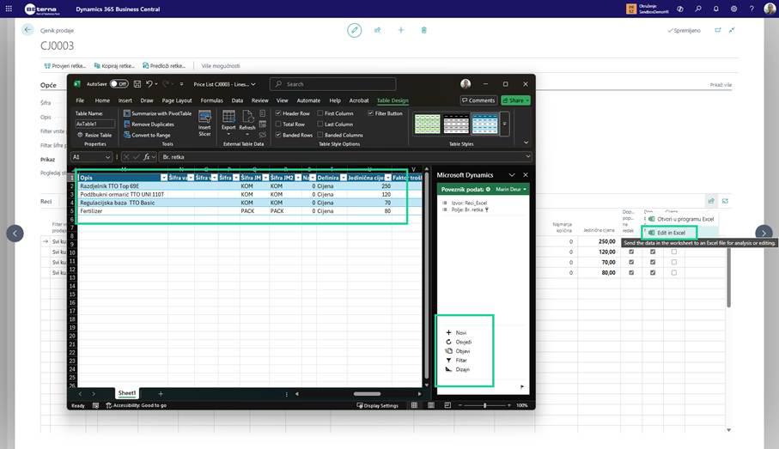
Task: Go back using the arrow beside Cjenik prodaje
Action: [x=27, y=30]
